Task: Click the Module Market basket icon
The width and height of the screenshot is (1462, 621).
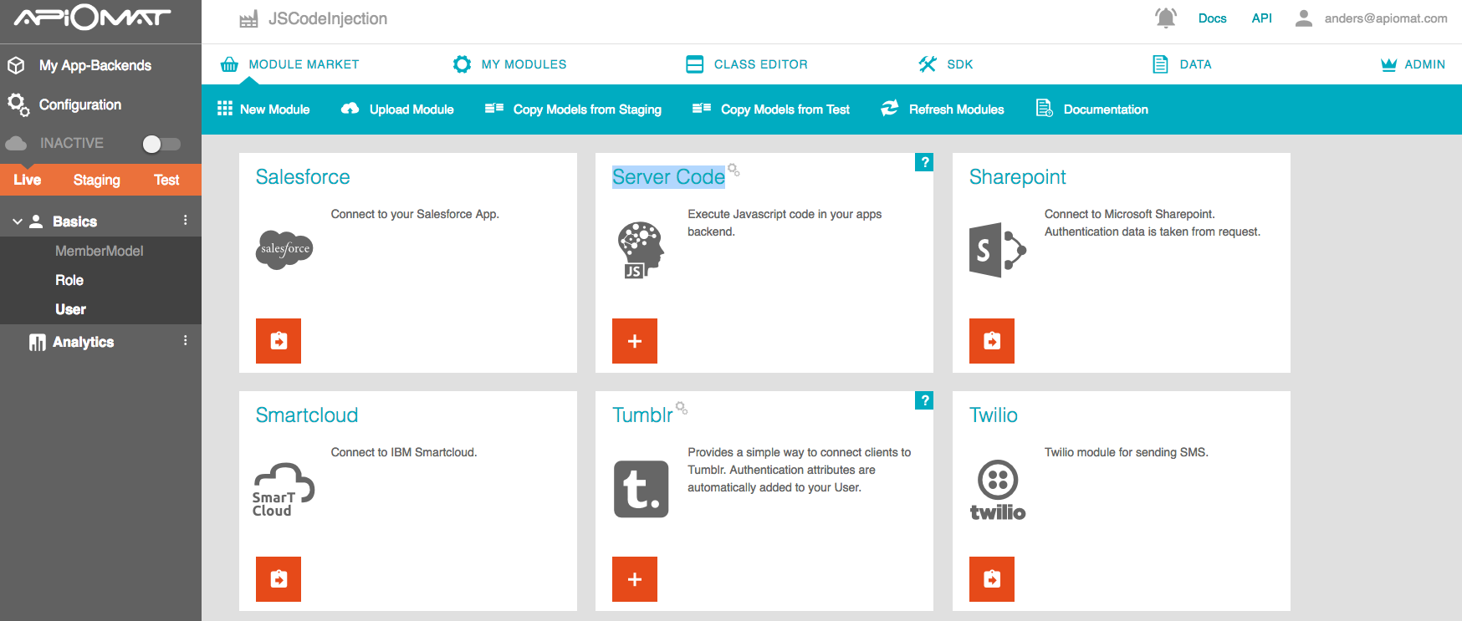Action: click(x=229, y=64)
